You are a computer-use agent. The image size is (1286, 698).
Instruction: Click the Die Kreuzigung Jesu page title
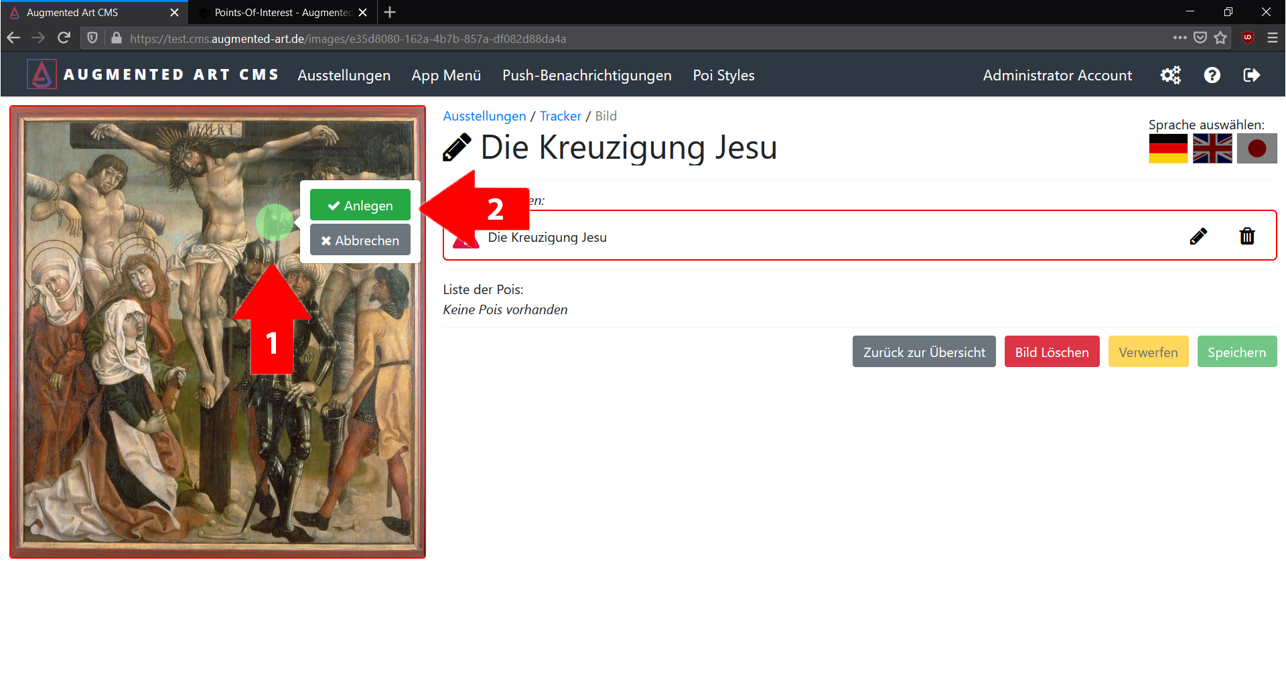(x=629, y=147)
